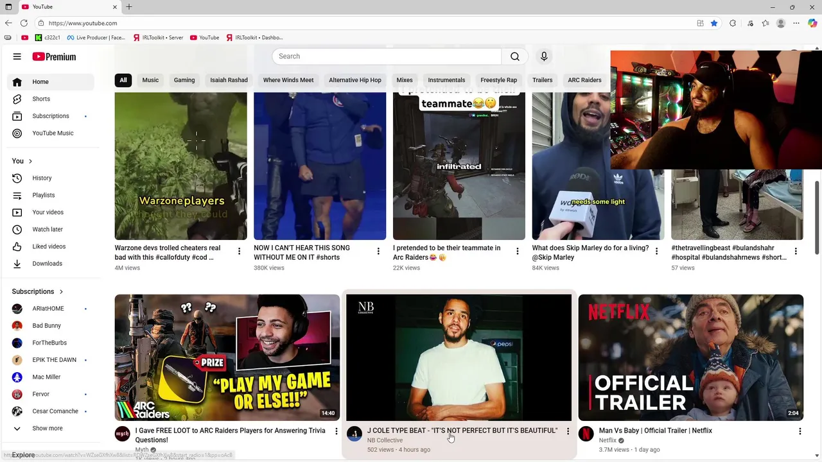
Task: Select the Music filter chip
Action: click(x=150, y=80)
